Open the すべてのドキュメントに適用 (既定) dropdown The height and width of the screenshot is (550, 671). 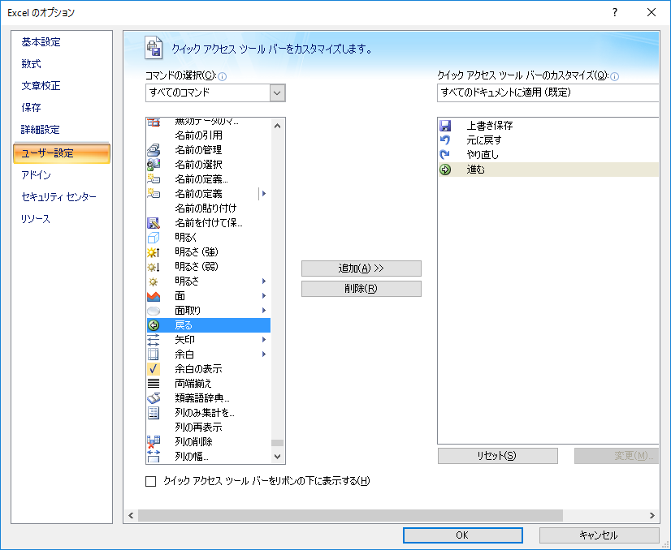[548, 92]
